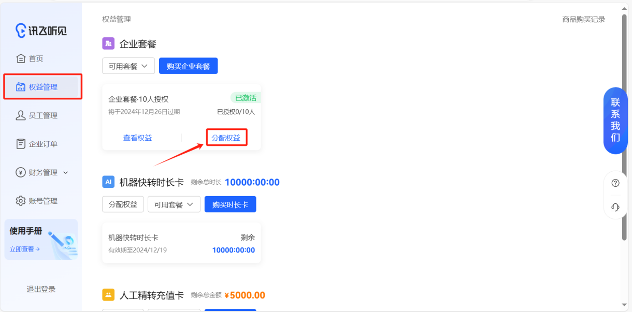Click 分配权益 in the enterprise package card
The width and height of the screenshot is (632, 312).
click(226, 138)
